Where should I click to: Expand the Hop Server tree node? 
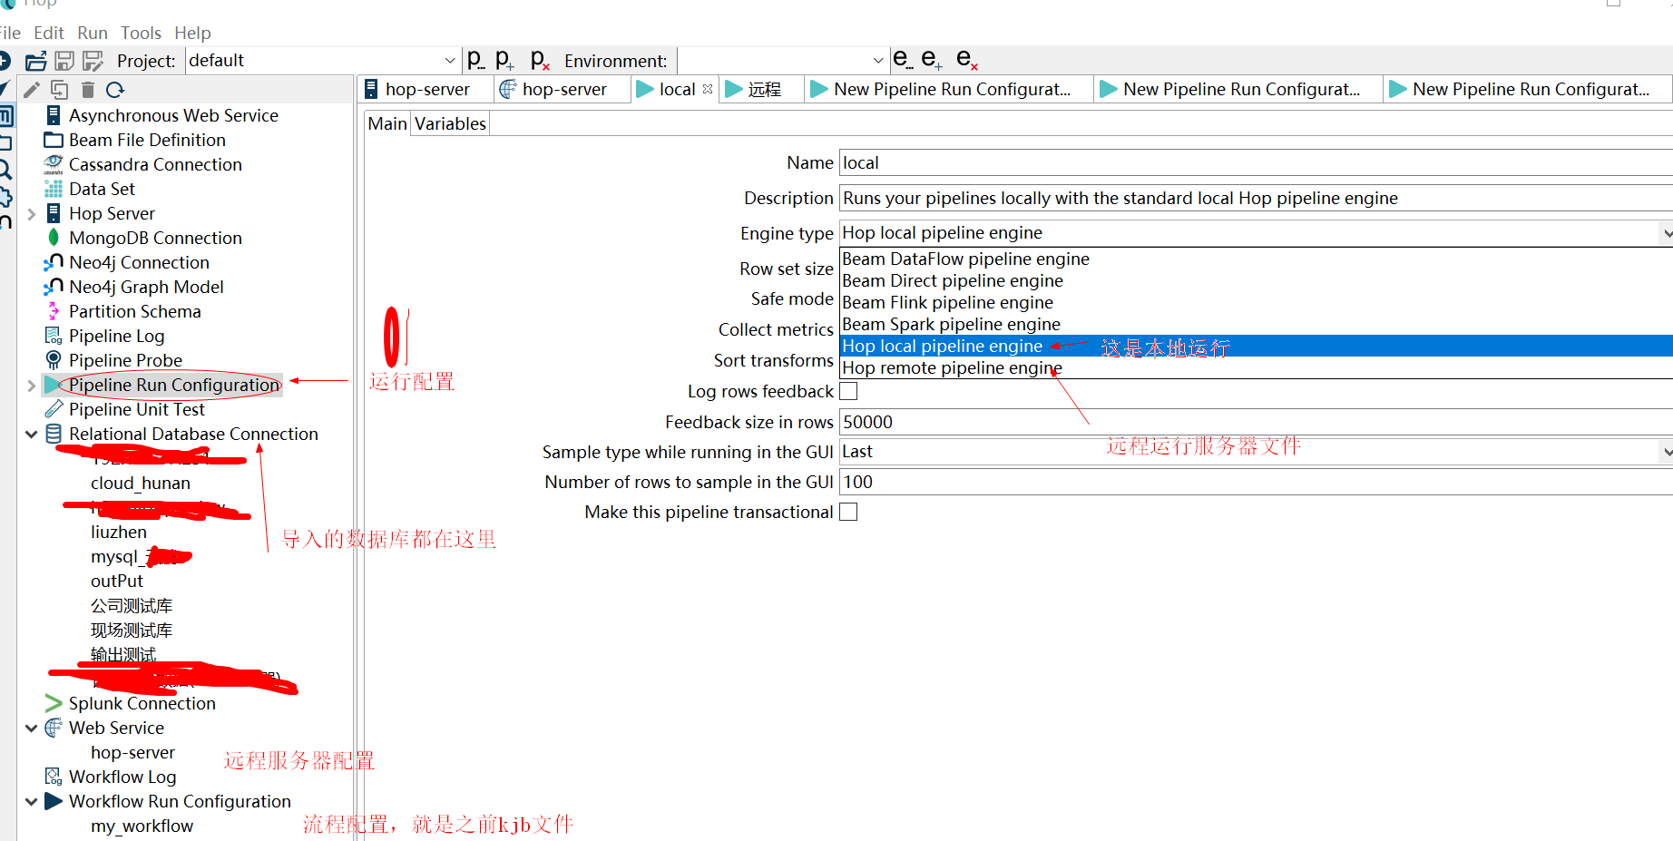click(31, 212)
